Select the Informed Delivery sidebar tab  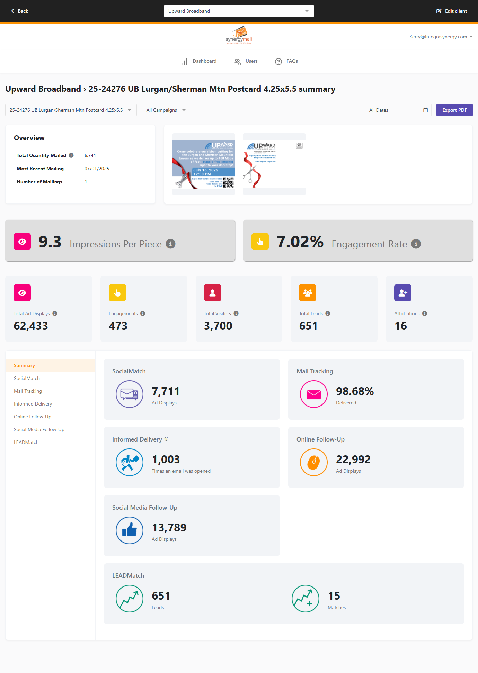[50, 404]
